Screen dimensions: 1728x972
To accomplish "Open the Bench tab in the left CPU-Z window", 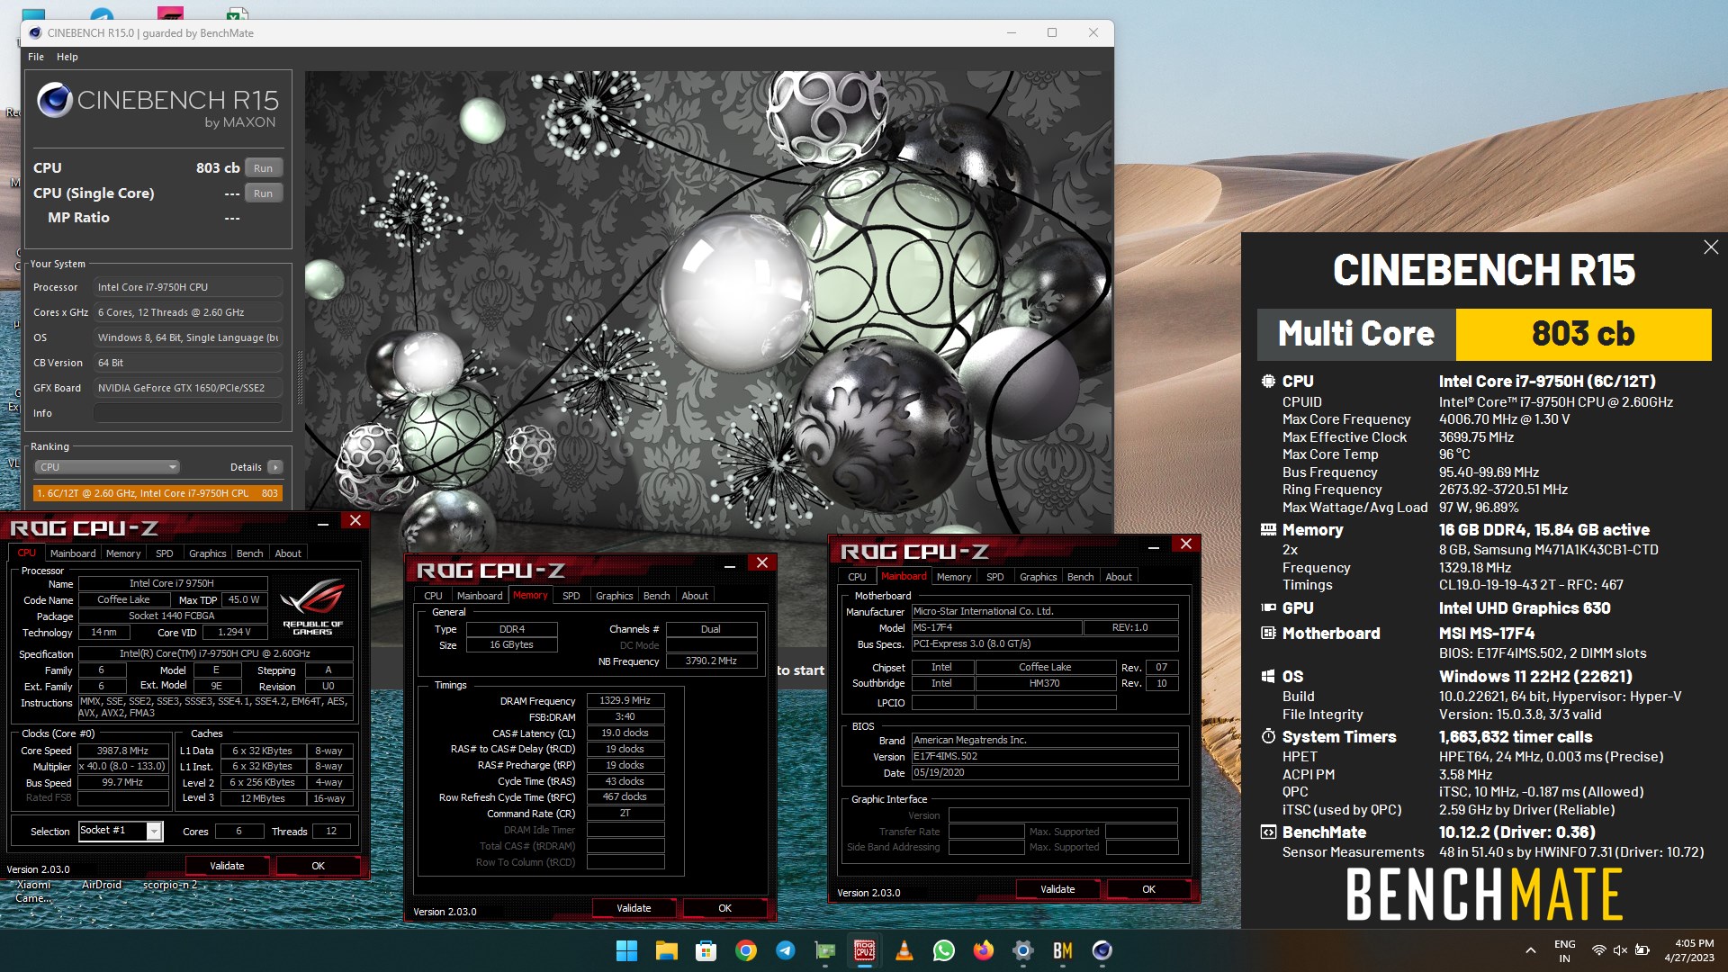I will pos(249,553).
